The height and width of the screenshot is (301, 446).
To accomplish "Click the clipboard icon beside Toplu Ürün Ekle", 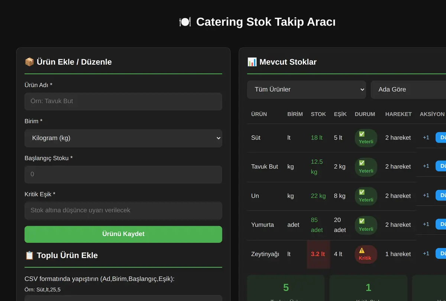I will pyautogui.click(x=29, y=255).
